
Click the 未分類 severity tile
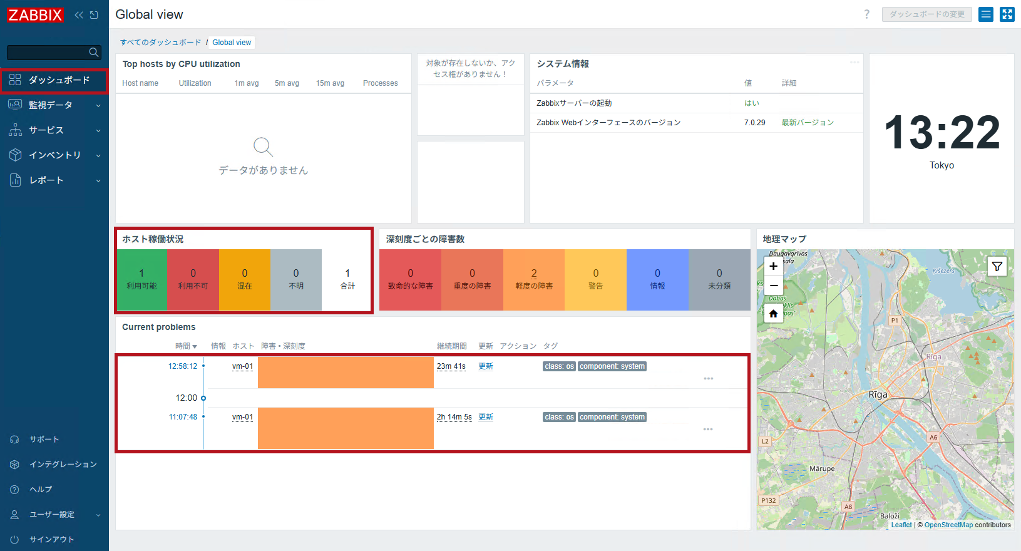click(719, 280)
